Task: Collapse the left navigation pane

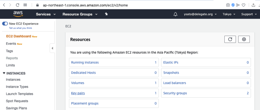Action: point(52,48)
